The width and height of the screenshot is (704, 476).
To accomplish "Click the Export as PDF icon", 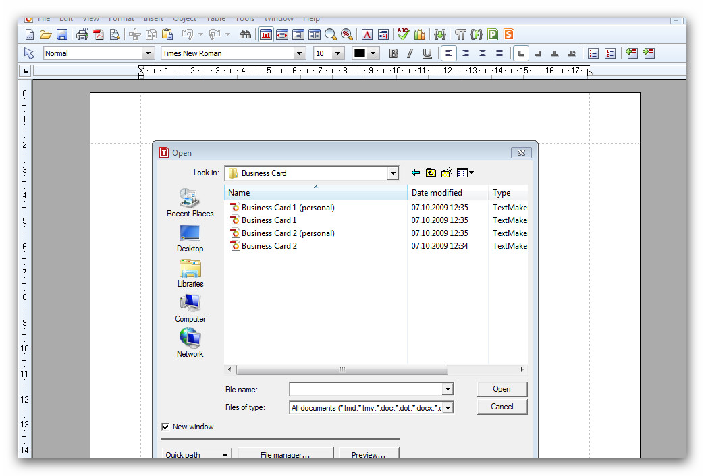I will point(99,35).
